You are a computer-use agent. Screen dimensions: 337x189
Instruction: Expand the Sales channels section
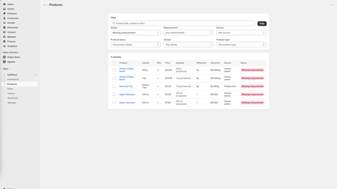click(11, 52)
